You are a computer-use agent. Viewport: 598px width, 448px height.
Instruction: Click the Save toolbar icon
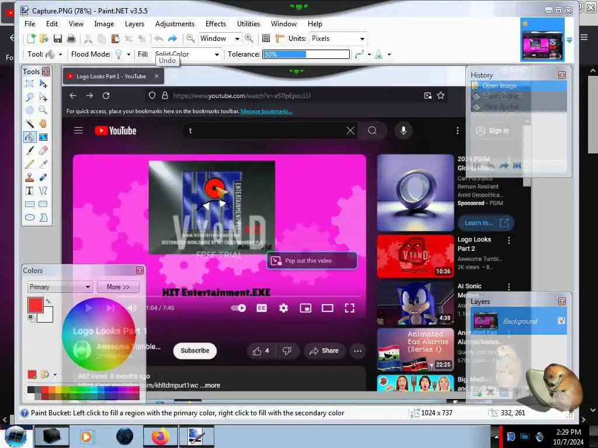tap(58, 38)
